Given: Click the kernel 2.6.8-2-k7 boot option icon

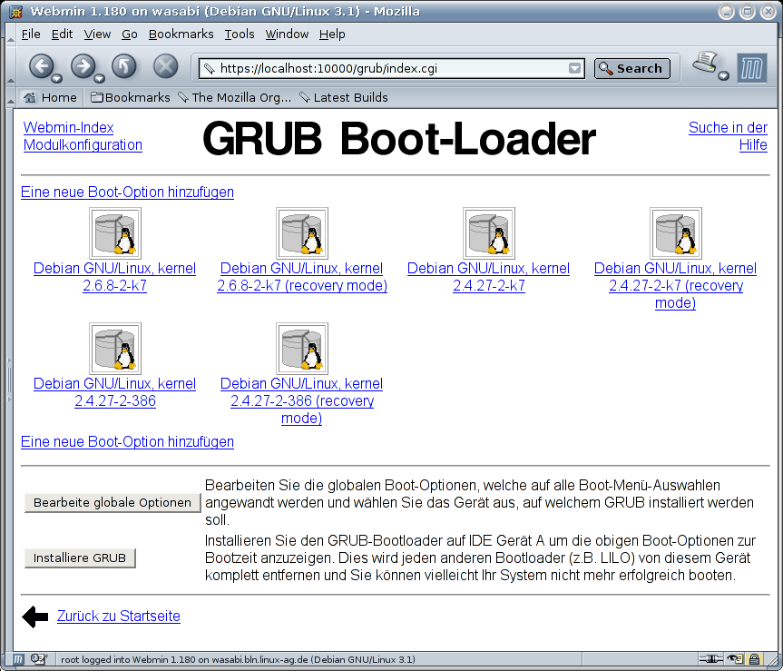Looking at the screenshot, I should point(115,233).
